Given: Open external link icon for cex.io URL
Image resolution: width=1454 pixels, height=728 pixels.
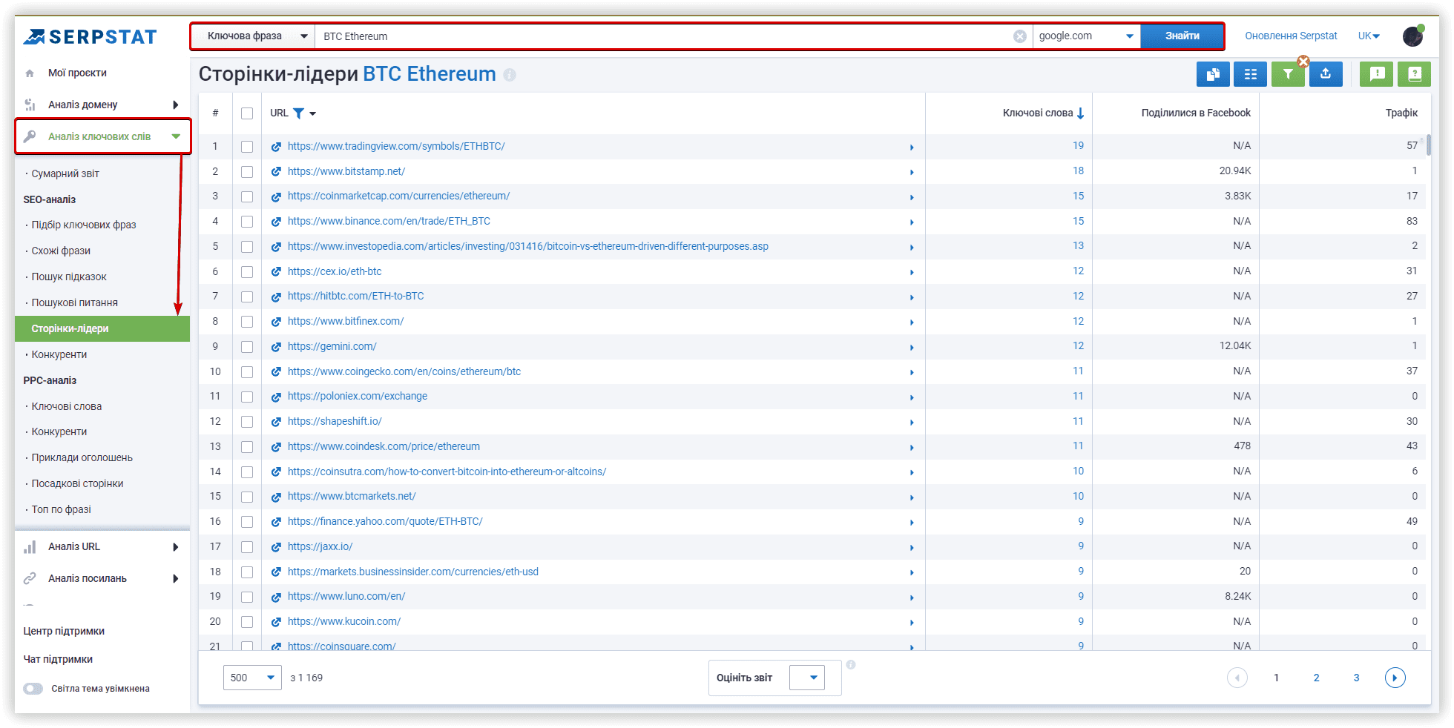Looking at the screenshot, I should (276, 272).
